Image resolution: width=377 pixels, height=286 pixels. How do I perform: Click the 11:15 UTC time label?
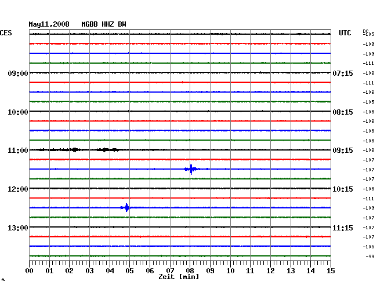(343, 228)
